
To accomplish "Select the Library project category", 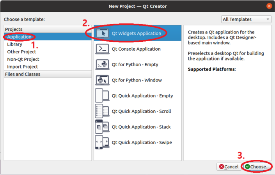I will tap(48, 44).
